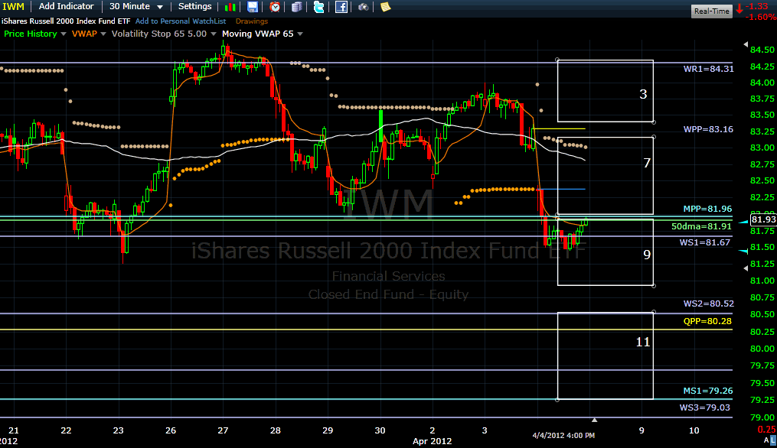Click the cyan arrow at the 81.93 price tag
The image size is (777, 448).
(744, 222)
